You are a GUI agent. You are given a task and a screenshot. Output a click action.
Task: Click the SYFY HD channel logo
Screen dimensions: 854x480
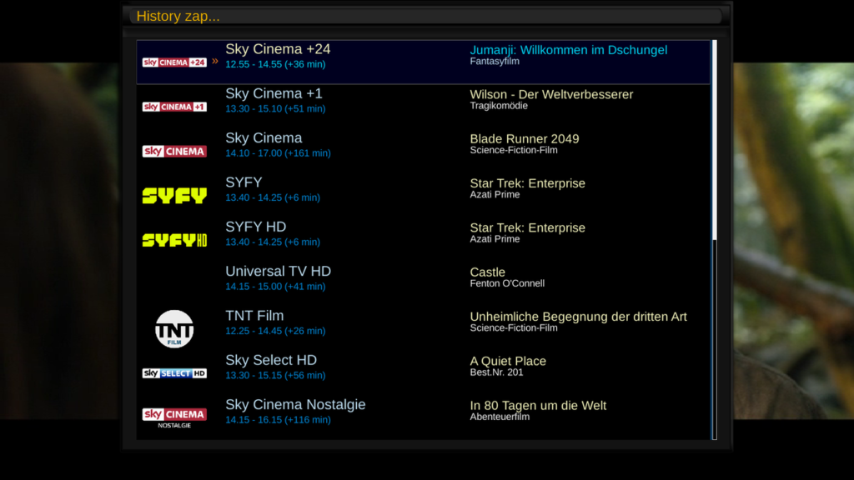[174, 240]
